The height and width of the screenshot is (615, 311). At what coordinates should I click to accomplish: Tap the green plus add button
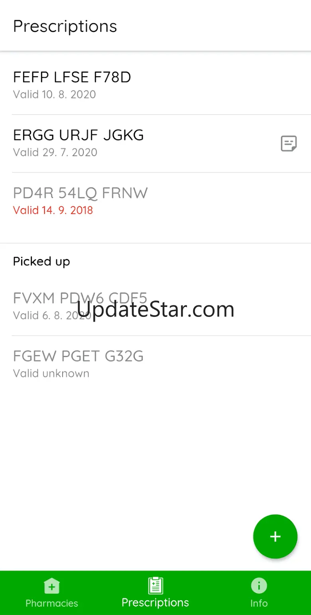275,536
